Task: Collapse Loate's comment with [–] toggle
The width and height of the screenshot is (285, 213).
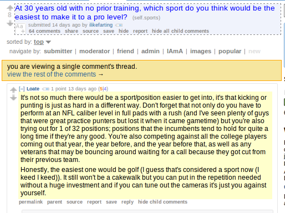Action: tap(22, 89)
